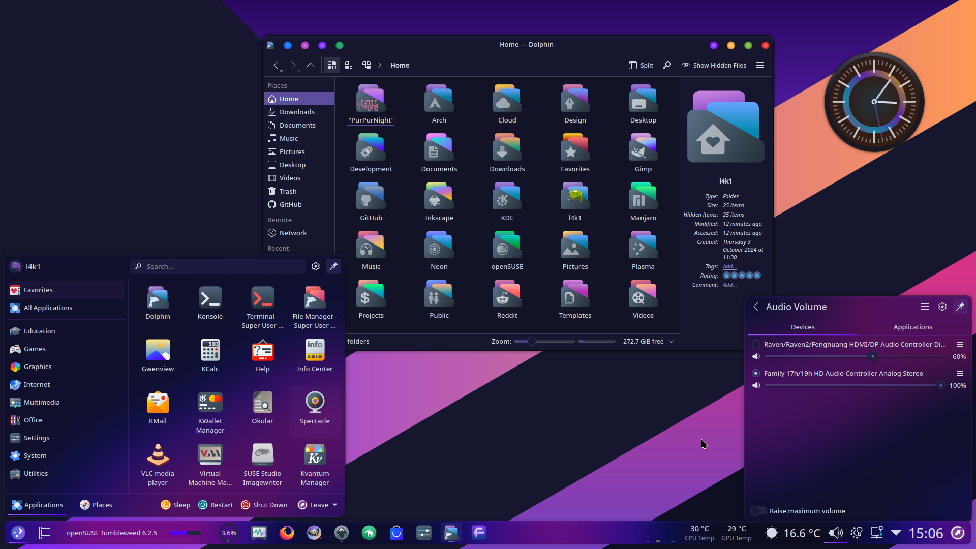The height and width of the screenshot is (549, 976).
Task: Open GIMP from the taskbar
Action: pos(314,533)
